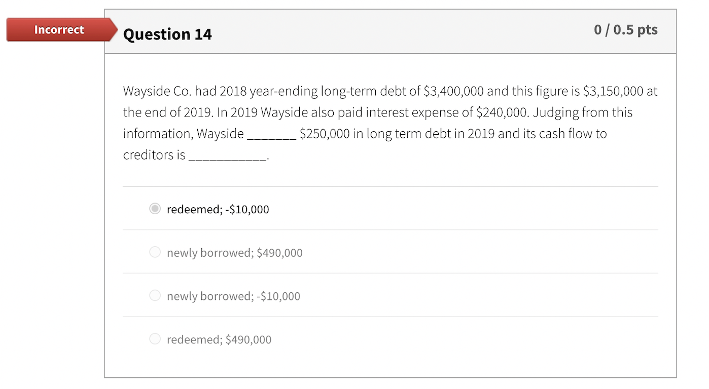This screenshot has height=389, width=709.
Task: Click the "newly borrowed; -$10,000" answer text
Action: click(233, 296)
